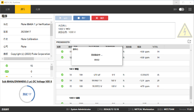Screen dimensions: 194x112
Task: Click the version value 20230417
Action: pos(26,32)
